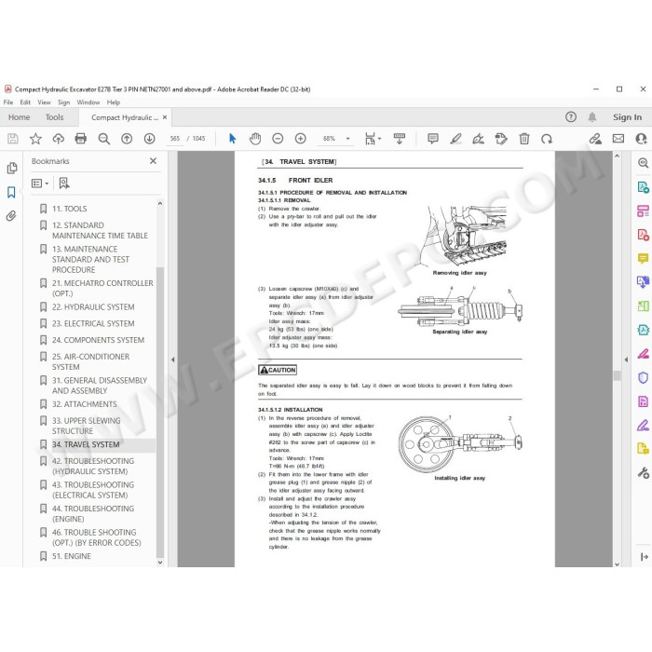Open the Protect shield tool
652x652 pixels.
coord(643,377)
